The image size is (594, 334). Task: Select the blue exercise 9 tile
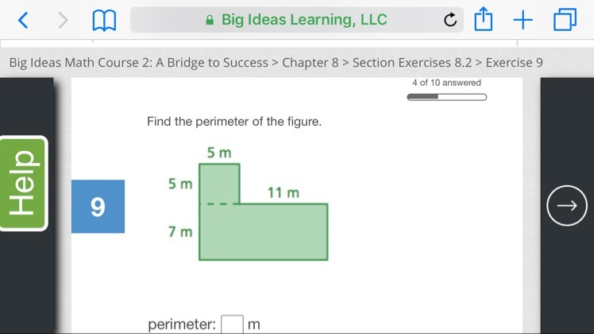pyautogui.click(x=98, y=207)
